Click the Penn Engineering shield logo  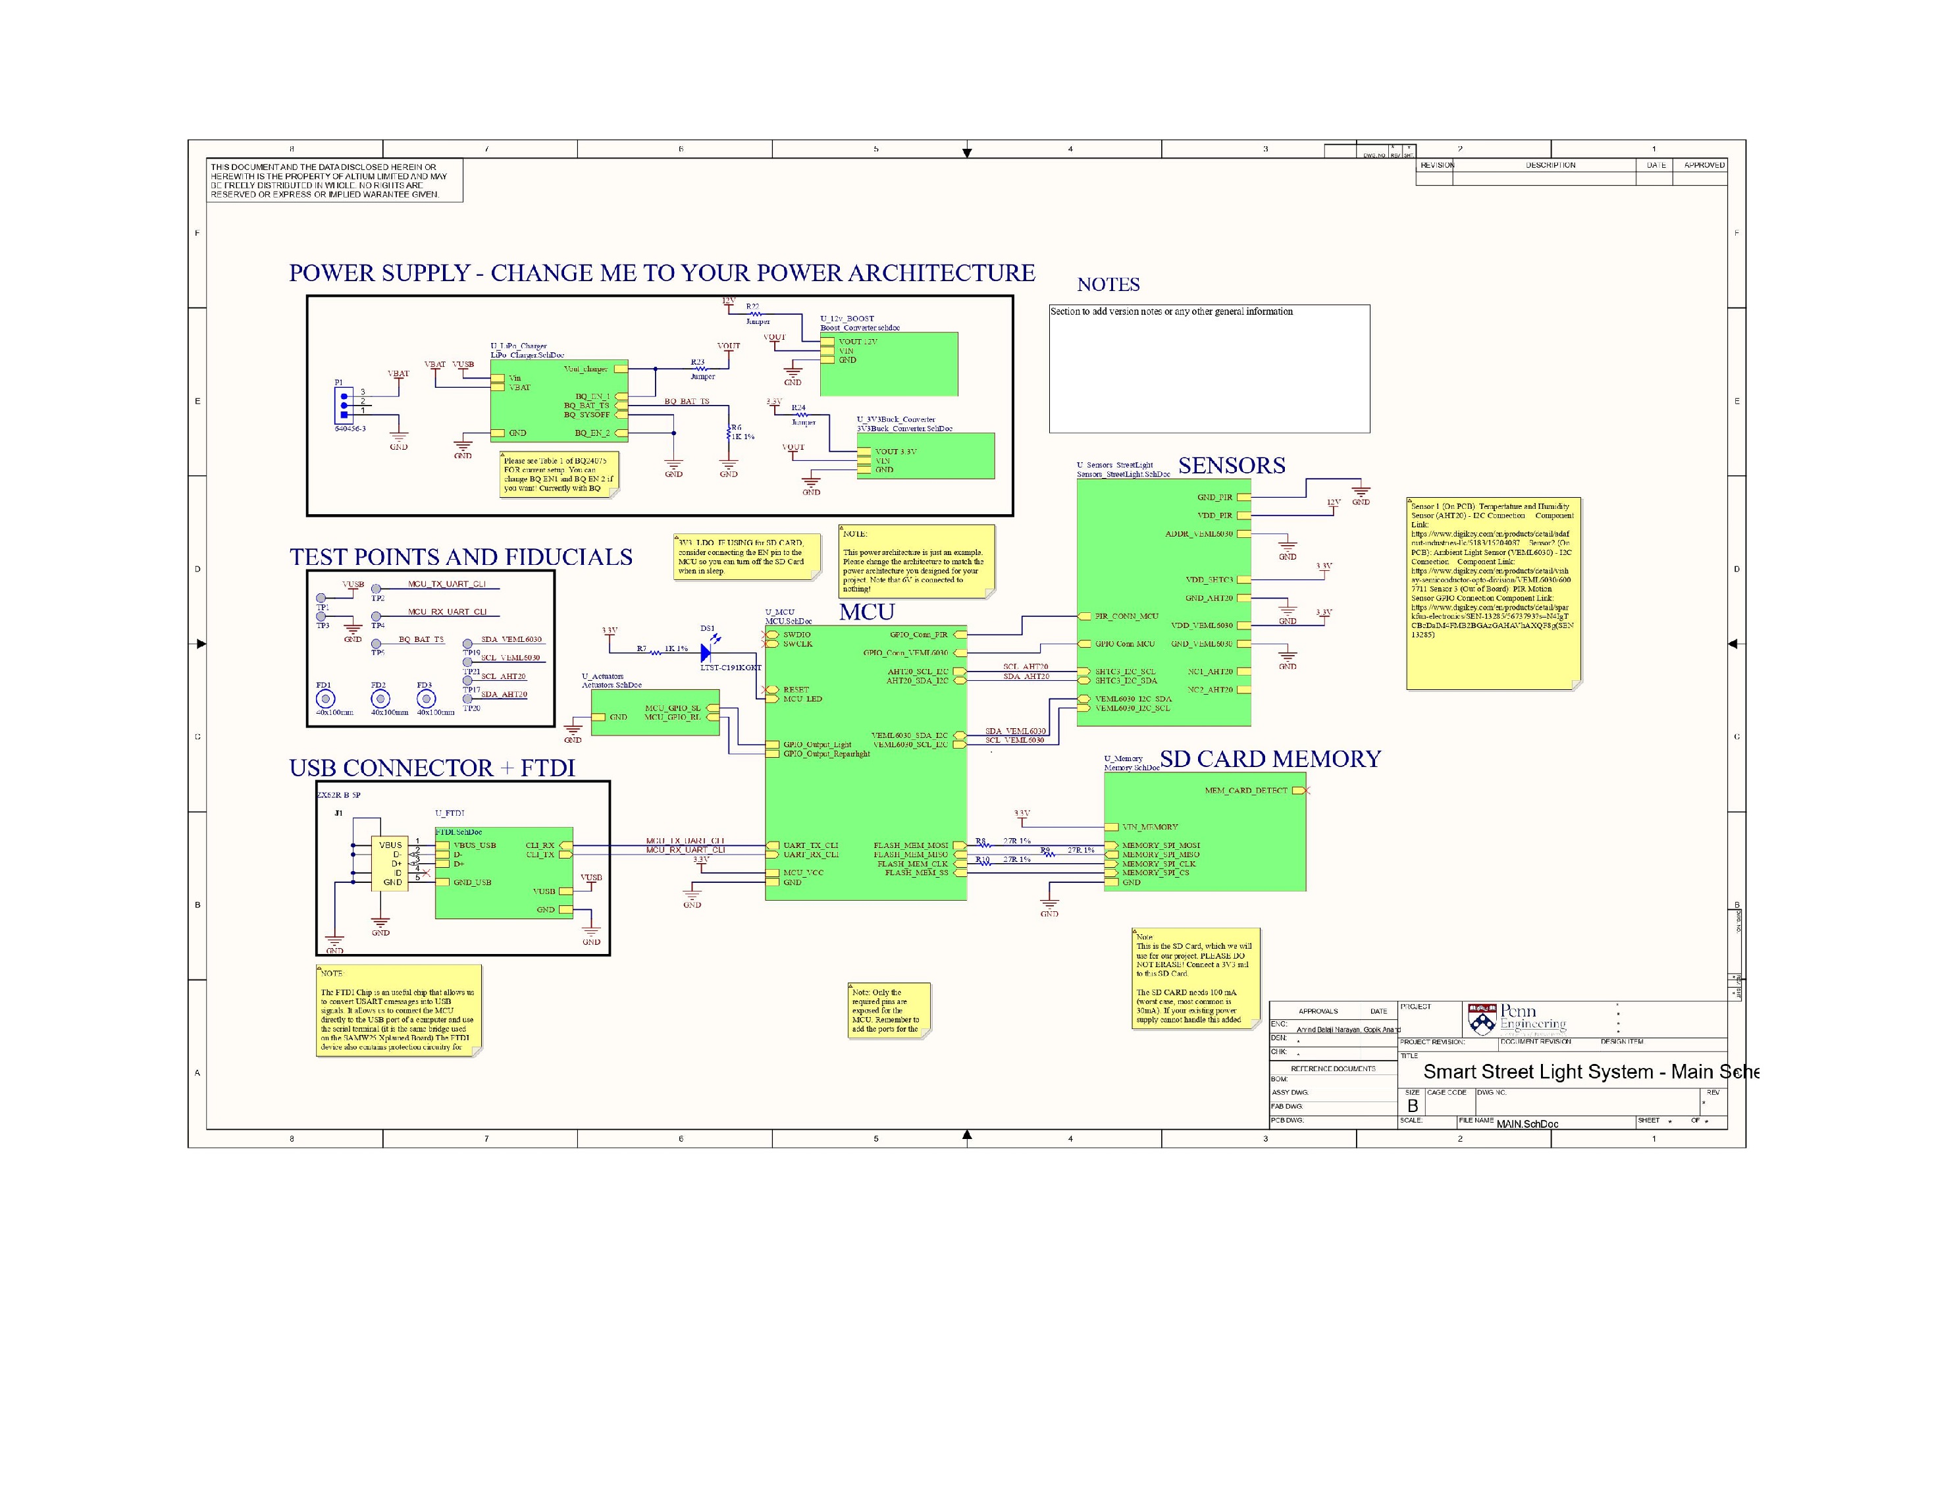(x=1482, y=1020)
